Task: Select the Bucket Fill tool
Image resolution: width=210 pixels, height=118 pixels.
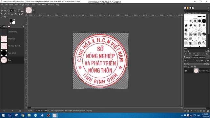Action: pos(2,14)
